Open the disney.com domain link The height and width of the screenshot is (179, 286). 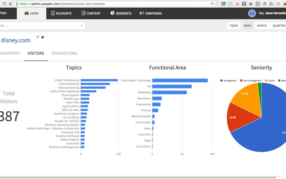click(16, 40)
